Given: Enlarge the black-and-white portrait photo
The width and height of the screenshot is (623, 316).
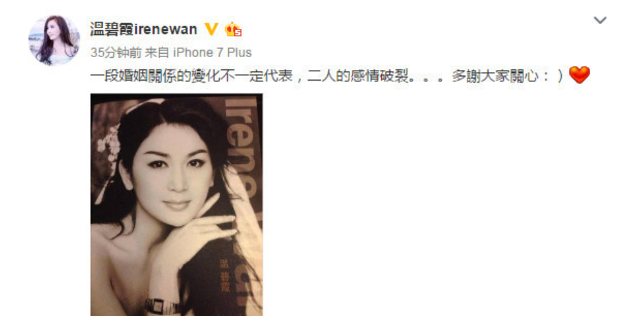Looking at the screenshot, I should point(176,204).
